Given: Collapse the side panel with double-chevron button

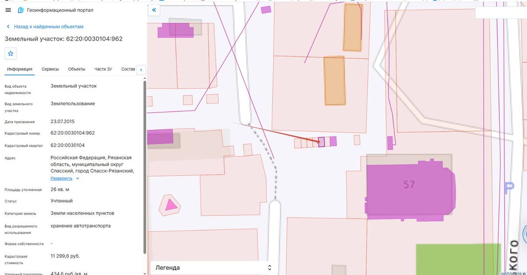Looking at the screenshot, I should click(x=154, y=10).
